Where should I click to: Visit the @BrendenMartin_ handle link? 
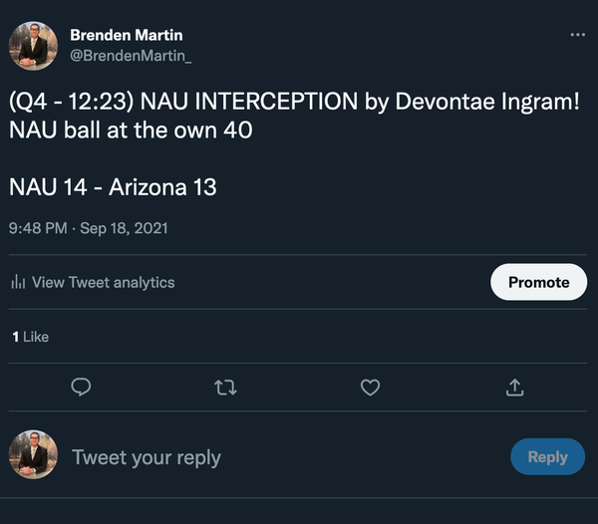click(130, 56)
